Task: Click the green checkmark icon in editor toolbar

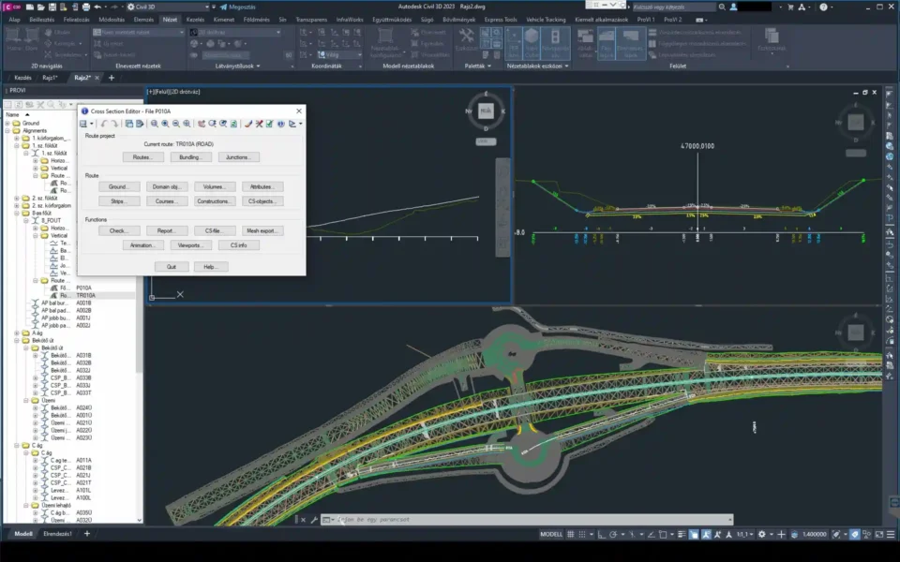Action: tap(269, 124)
